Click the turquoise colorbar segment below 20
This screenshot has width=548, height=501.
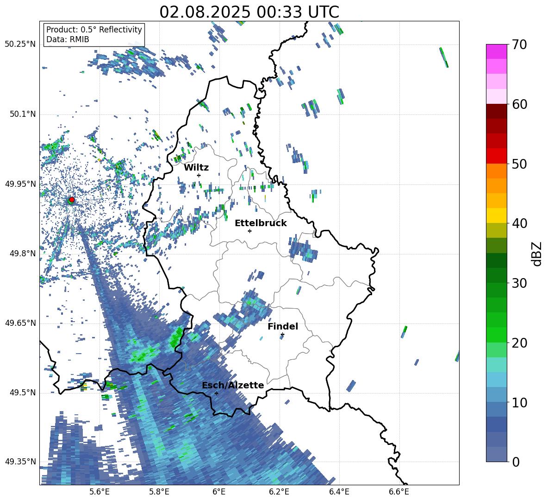tap(496, 365)
